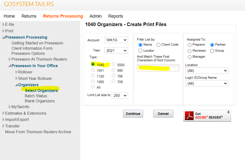245x160 pixels.
Task: Open the Year dropdown showing 2021
Action: tap(116, 50)
